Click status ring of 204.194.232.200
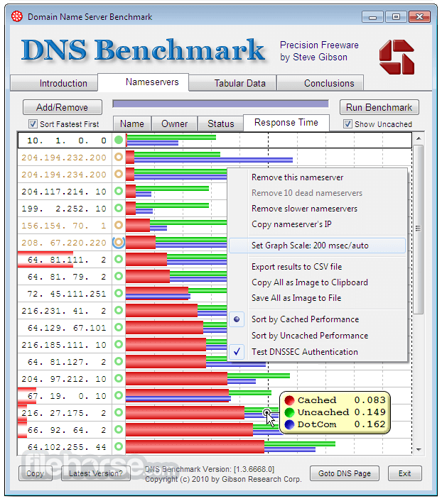 coord(119,157)
